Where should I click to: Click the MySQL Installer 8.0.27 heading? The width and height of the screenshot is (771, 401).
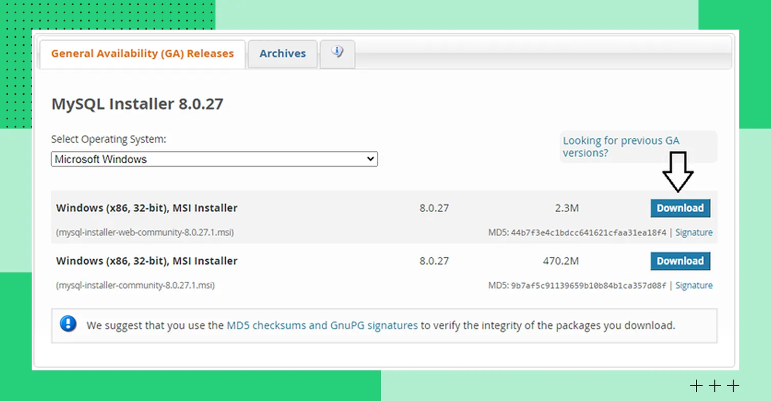pyautogui.click(x=137, y=104)
